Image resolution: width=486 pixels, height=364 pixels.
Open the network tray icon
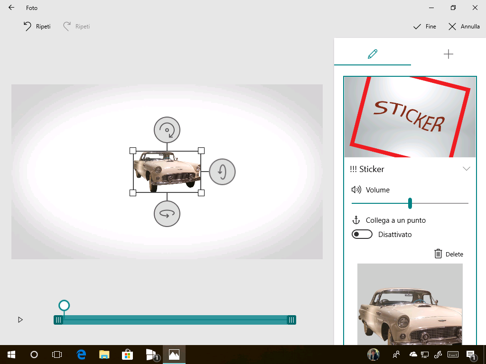[x=425, y=355]
